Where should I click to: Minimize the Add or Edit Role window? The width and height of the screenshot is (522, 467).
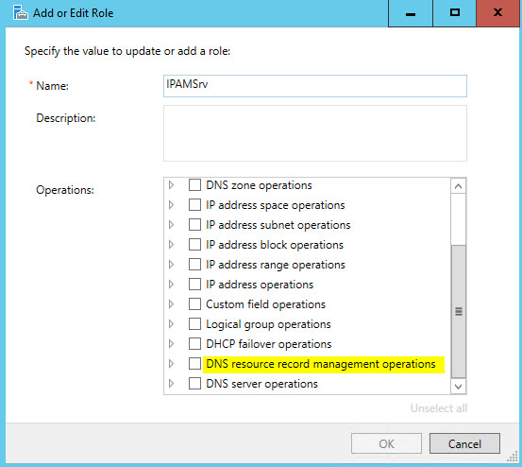pos(410,13)
